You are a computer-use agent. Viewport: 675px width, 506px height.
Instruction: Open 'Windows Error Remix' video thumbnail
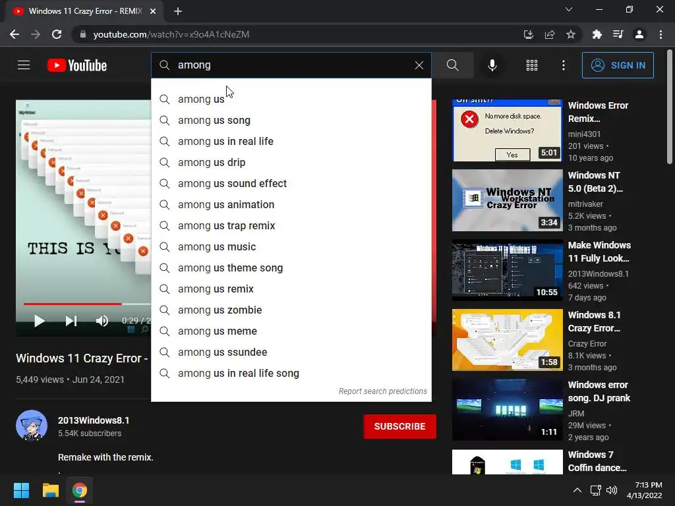(x=507, y=130)
